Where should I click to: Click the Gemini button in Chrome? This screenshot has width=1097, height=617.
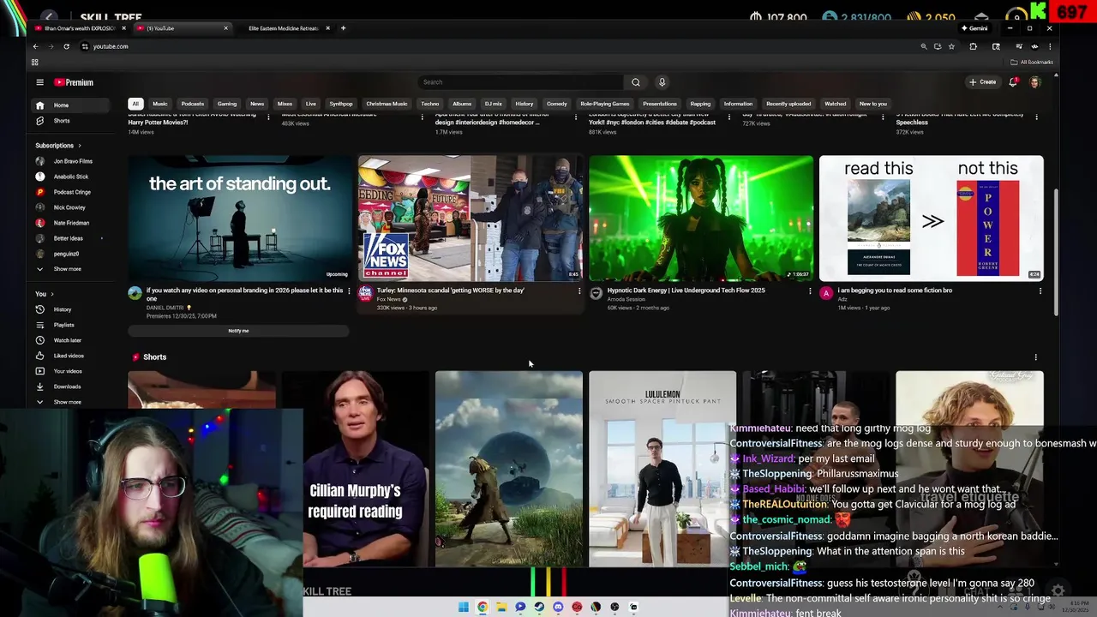tap(974, 28)
